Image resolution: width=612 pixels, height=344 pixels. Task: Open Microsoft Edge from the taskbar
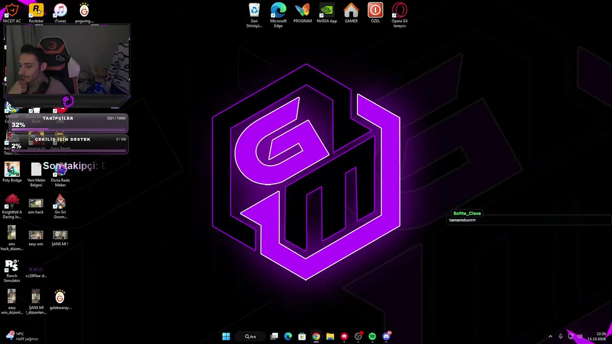coord(288,336)
